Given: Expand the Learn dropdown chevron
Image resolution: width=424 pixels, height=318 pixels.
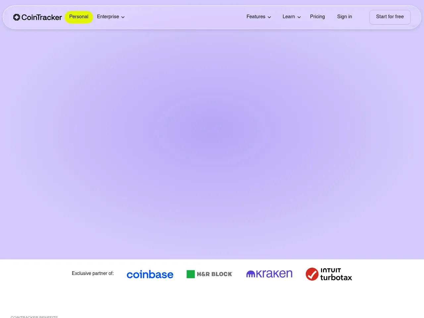Looking at the screenshot, I should 299,17.
